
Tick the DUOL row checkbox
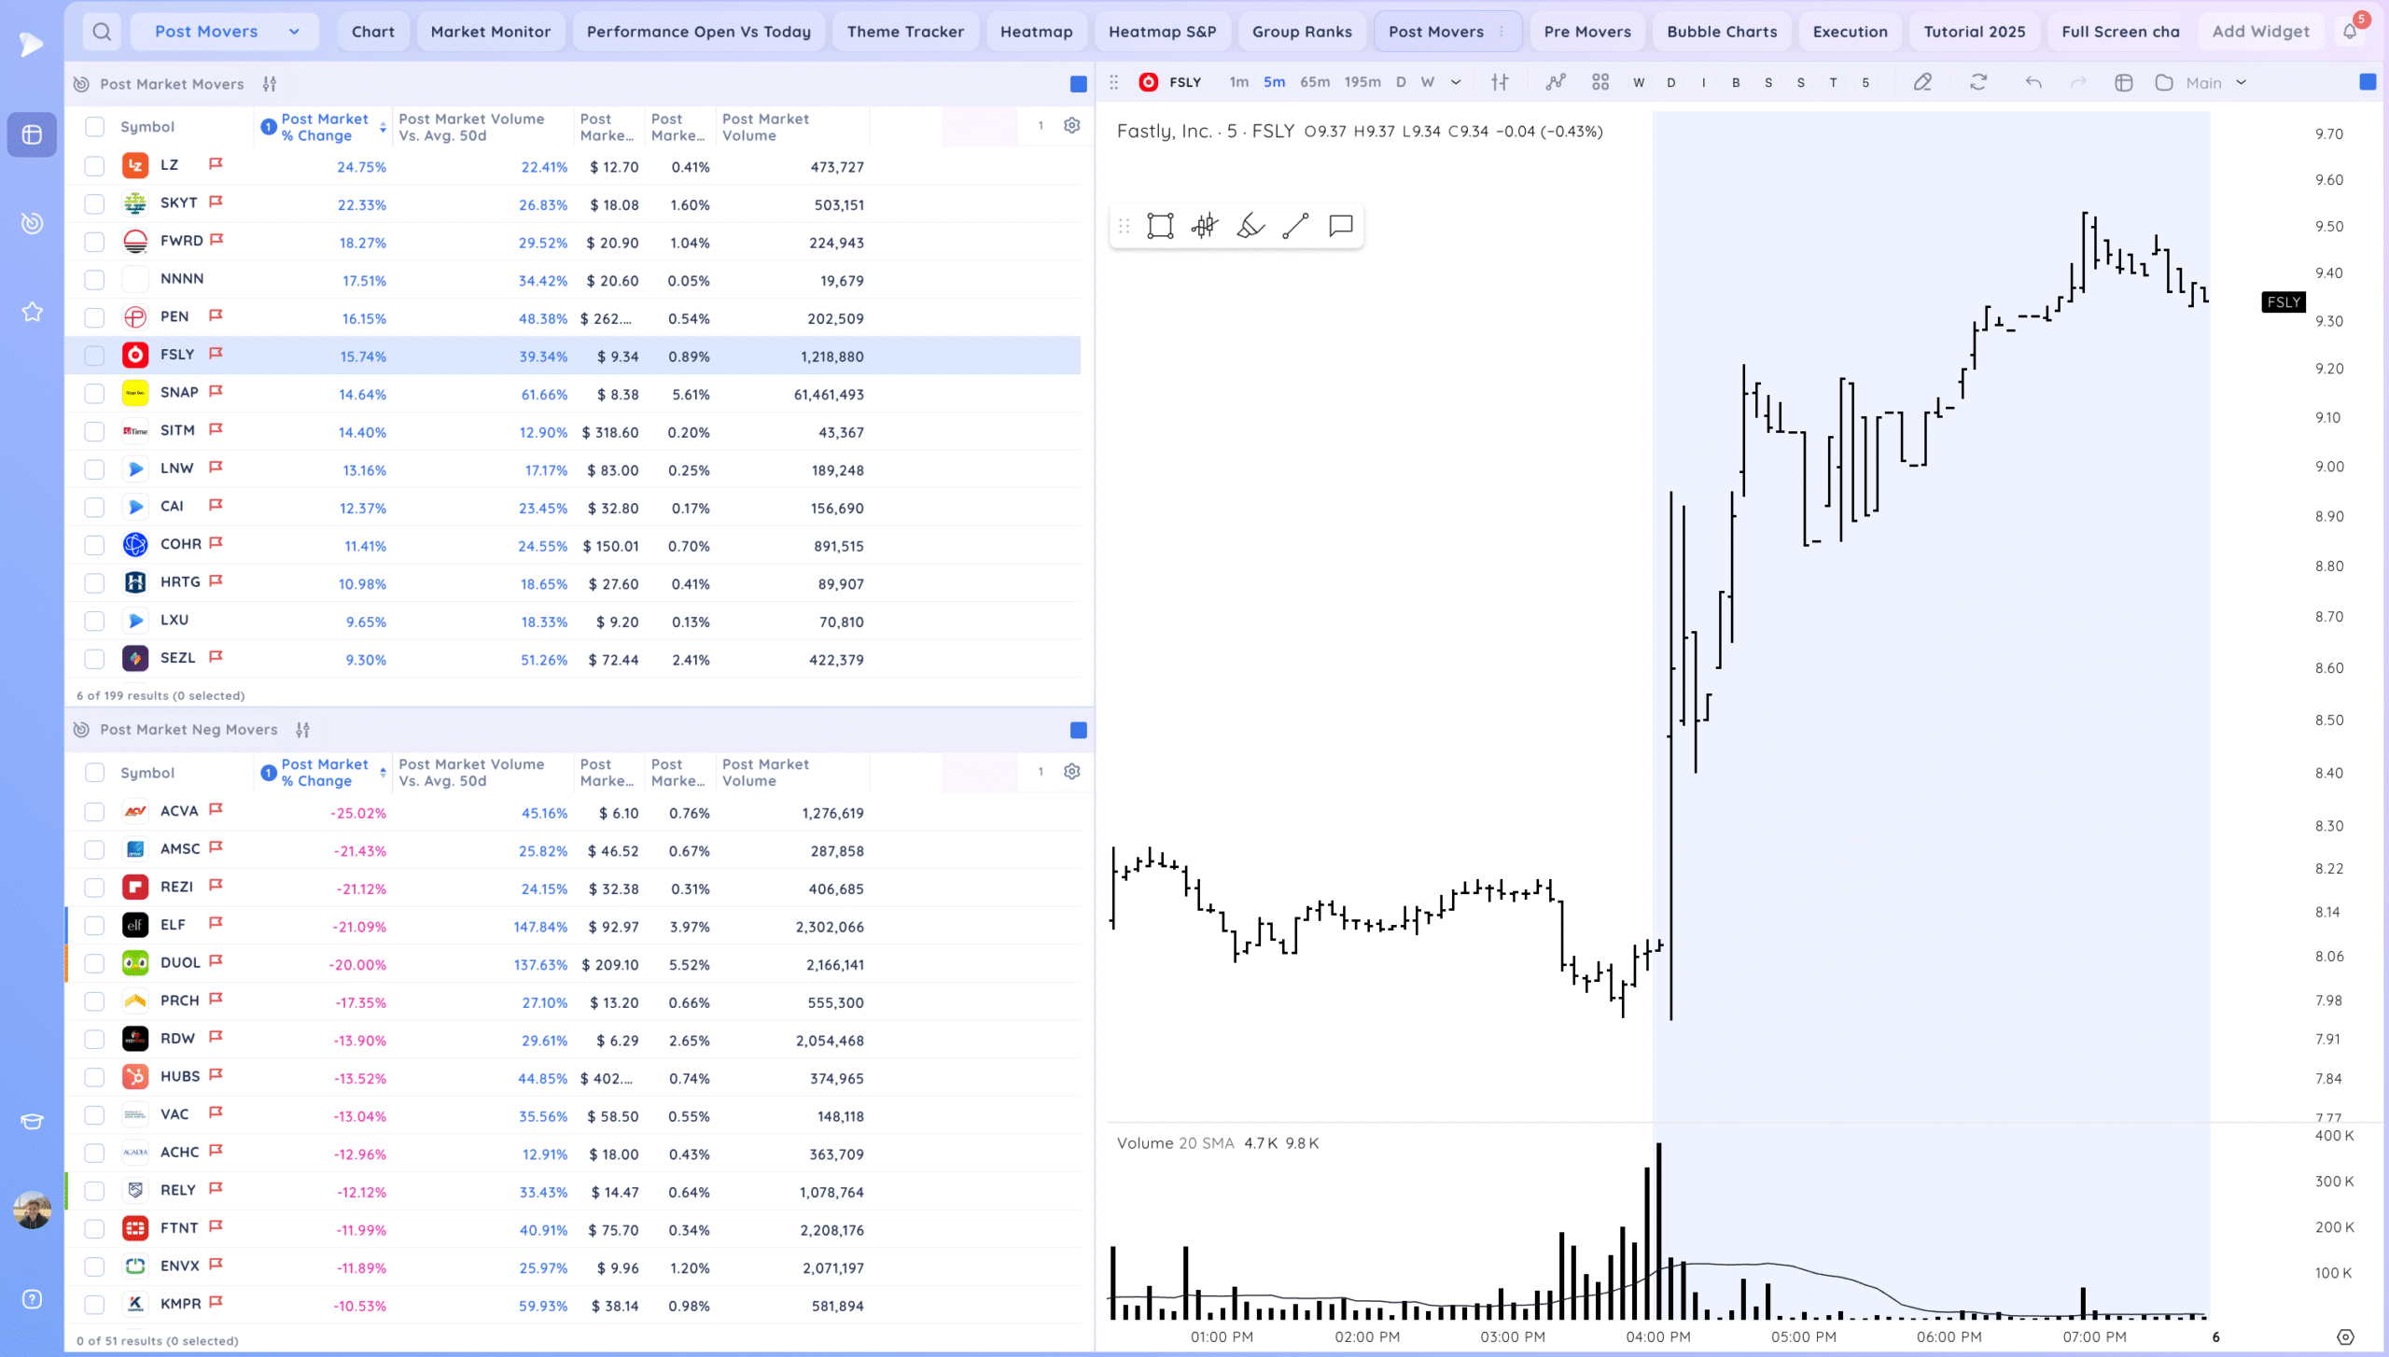pos(94,964)
